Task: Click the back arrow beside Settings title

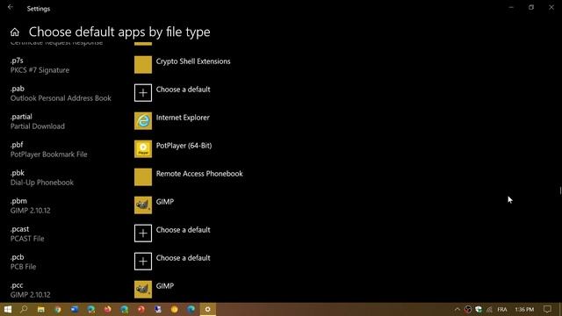Action: (11, 7)
